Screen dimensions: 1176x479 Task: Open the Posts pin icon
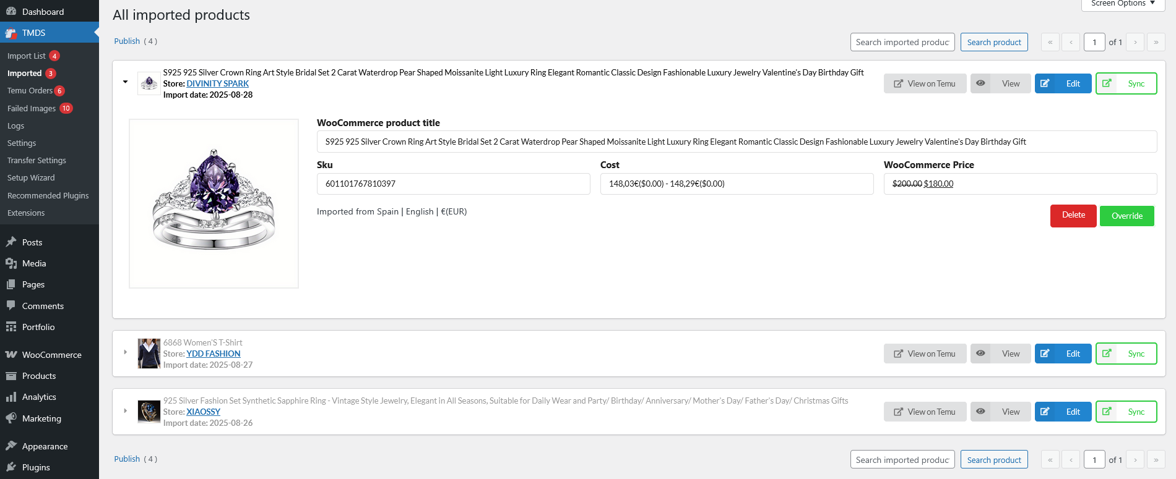click(11, 242)
